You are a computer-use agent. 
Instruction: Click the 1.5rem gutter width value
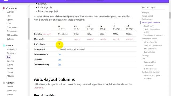(71, 49)
